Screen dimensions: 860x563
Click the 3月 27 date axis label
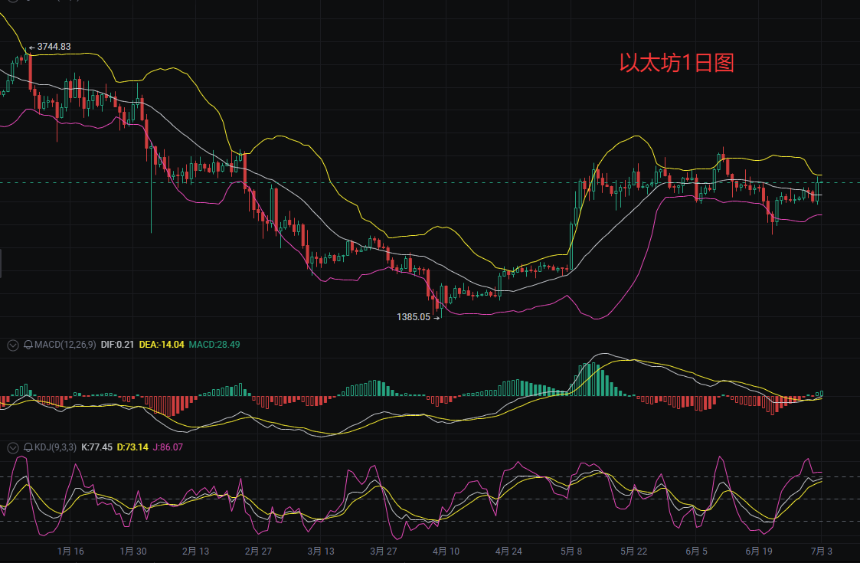point(384,551)
